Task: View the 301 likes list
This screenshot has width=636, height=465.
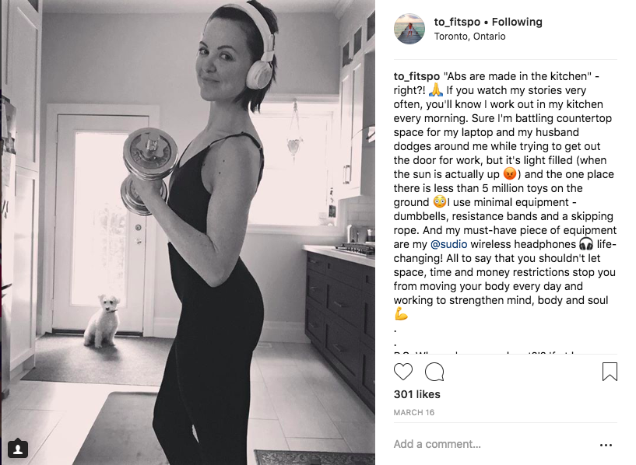Action: click(417, 394)
